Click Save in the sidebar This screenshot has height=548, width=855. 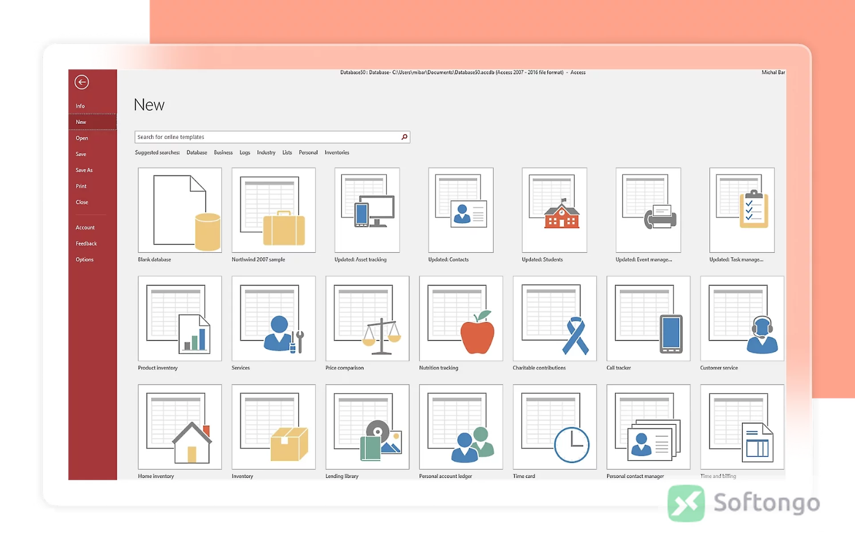point(81,154)
